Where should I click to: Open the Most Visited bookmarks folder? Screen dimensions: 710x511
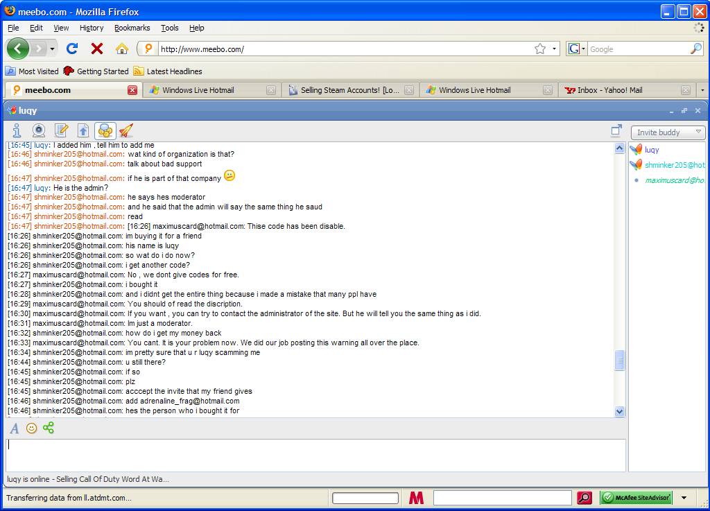[x=32, y=71]
